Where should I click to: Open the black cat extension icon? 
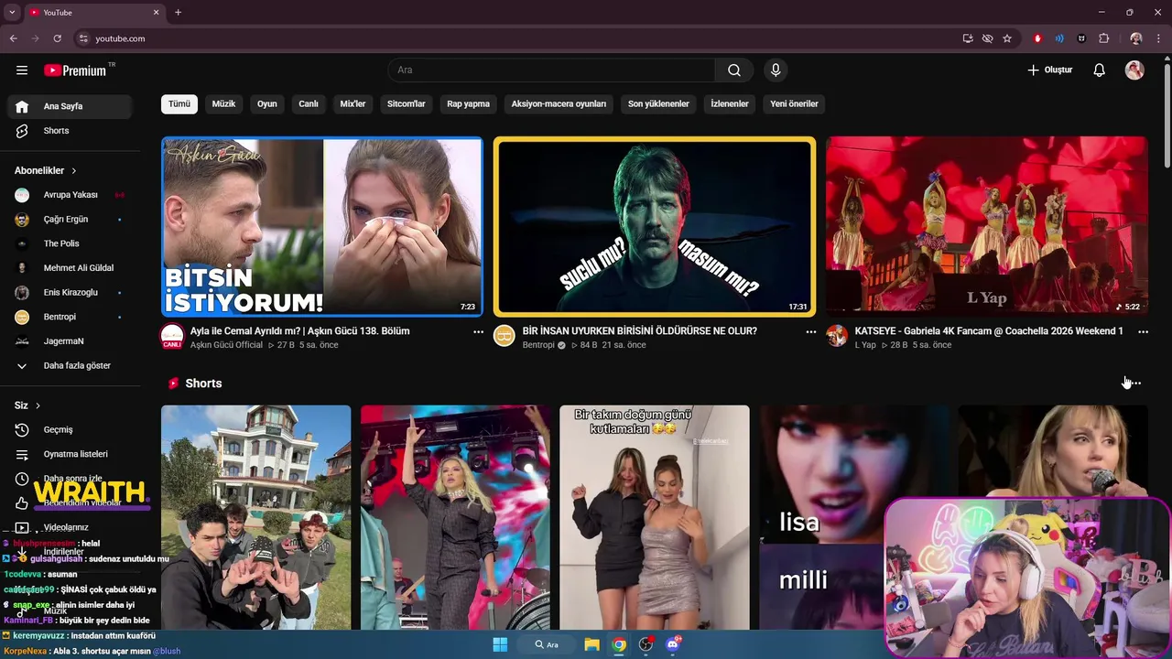tap(1081, 38)
